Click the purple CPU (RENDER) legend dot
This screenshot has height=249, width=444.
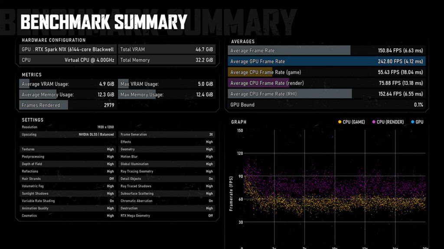374,122
